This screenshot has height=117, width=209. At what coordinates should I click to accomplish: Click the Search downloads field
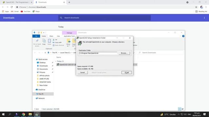(x=104, y=18)
